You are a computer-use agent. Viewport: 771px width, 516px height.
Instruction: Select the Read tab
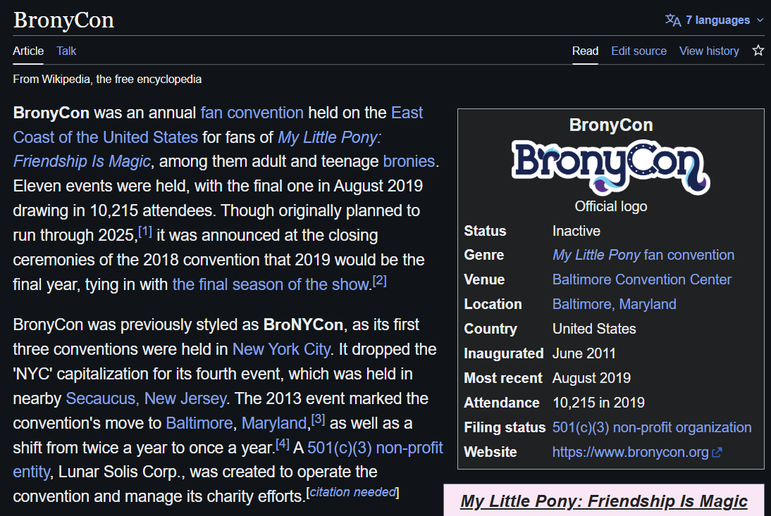point(585,51)
